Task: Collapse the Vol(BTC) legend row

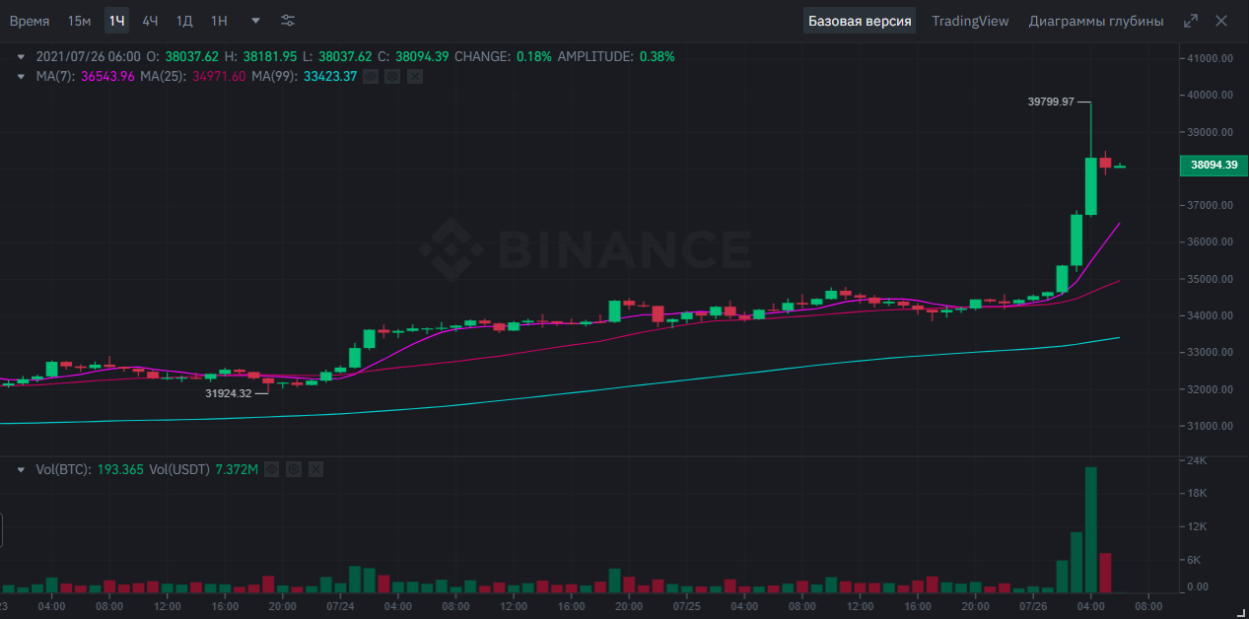Action: [x=20, y=470]
